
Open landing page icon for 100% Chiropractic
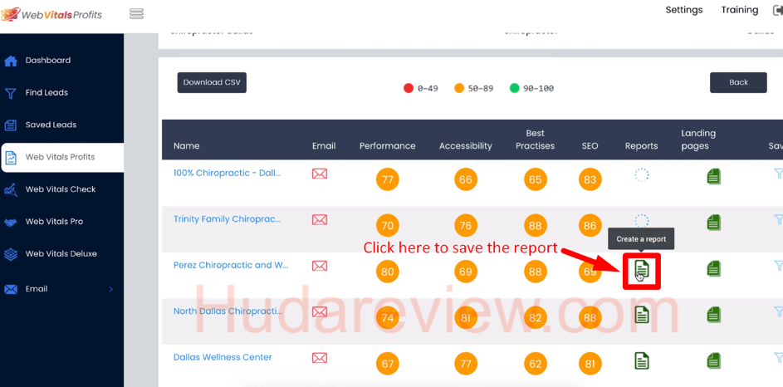point(714,176)
